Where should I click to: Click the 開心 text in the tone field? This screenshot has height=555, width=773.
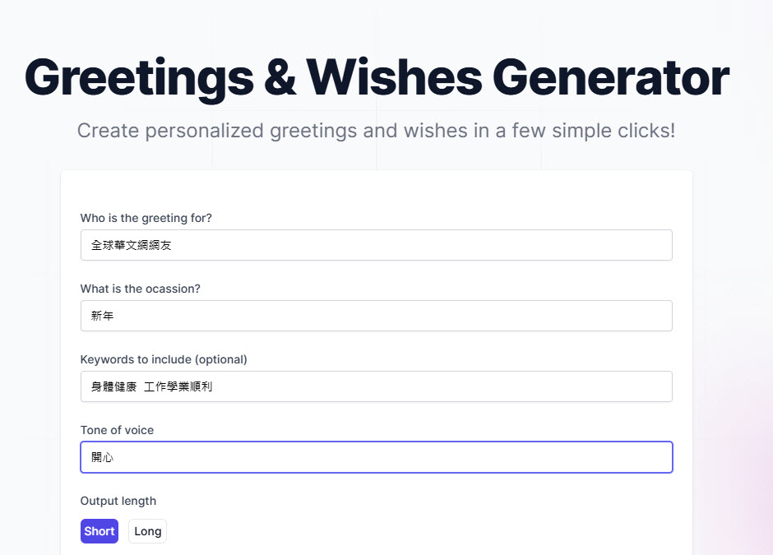102,457
